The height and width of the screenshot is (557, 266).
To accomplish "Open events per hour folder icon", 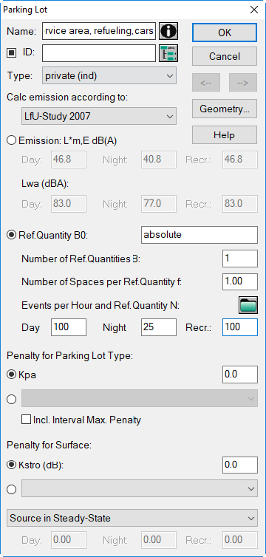I will (x=248, y=305).
